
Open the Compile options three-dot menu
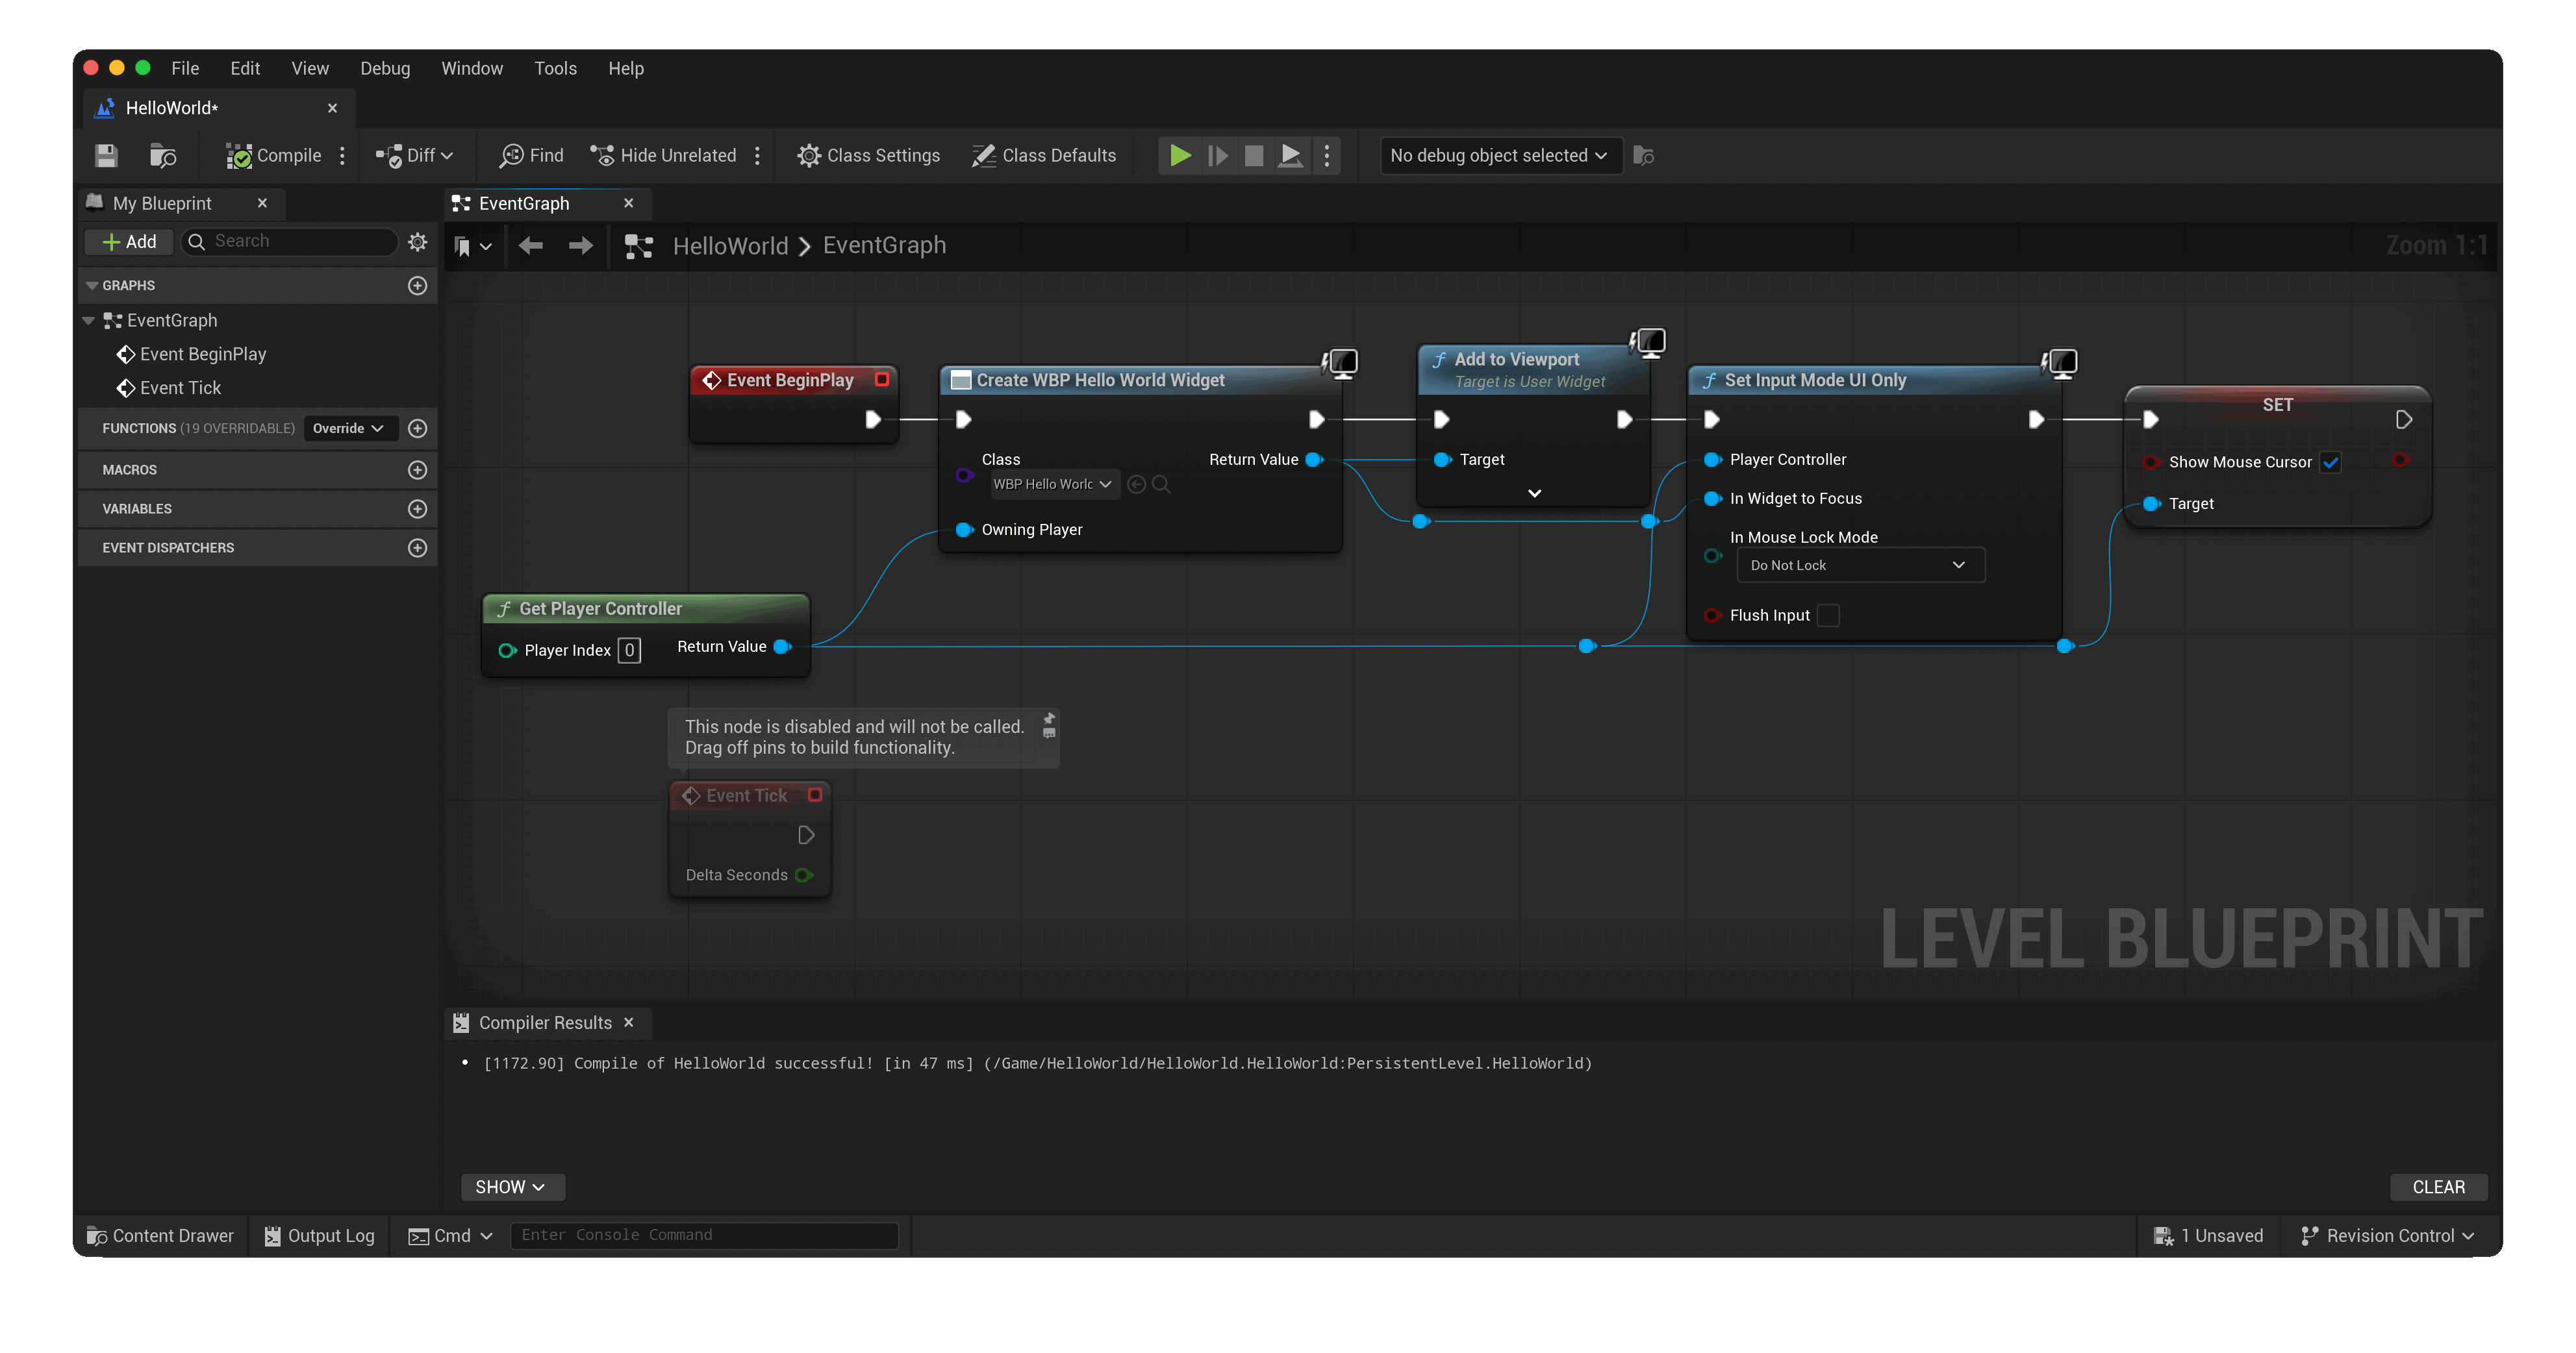[x=342, y=155]
